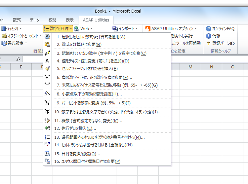Click the paintbrush icon for formatted values
The height and width of the screenshot is (184, 248).
tap(47, 68)
